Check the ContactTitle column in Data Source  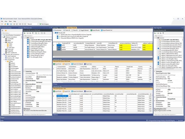[x=28, y=45]
